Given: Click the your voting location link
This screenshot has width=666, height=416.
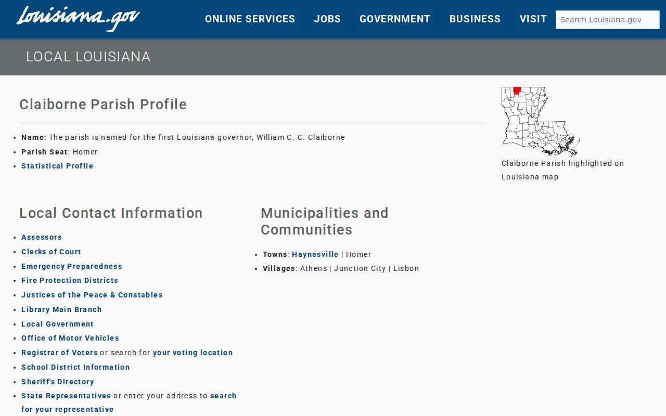Looking at the screenshot, I should click(193, 353).
